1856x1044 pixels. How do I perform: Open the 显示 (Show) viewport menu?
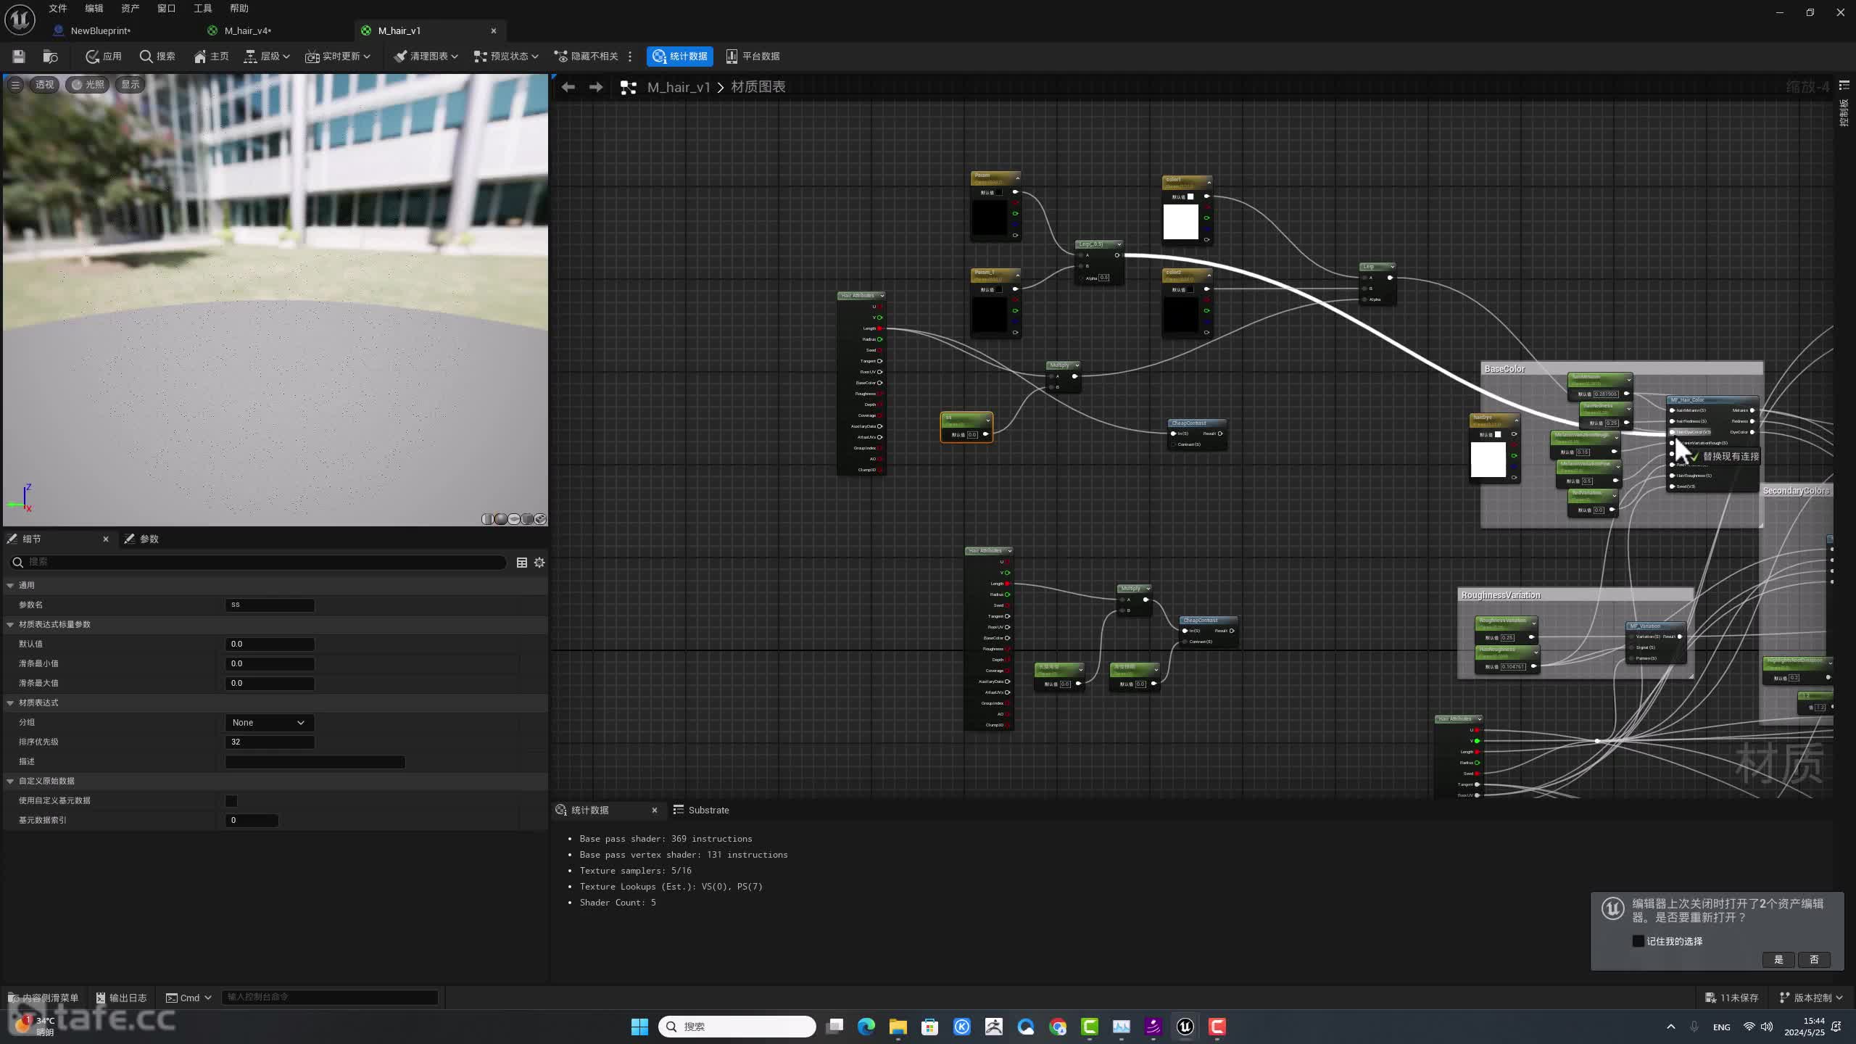pos(130,84)
